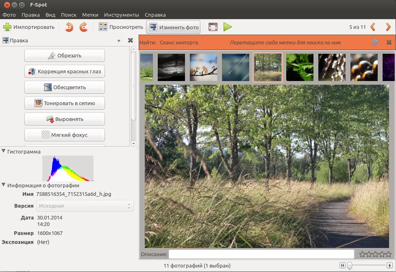Click the histogram graph
This screenshot has width=396, height=272.
[x=68, y=168]
